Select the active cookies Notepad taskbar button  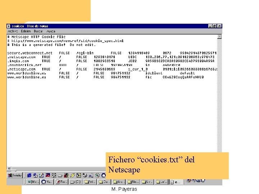click(x=176, y=182)
